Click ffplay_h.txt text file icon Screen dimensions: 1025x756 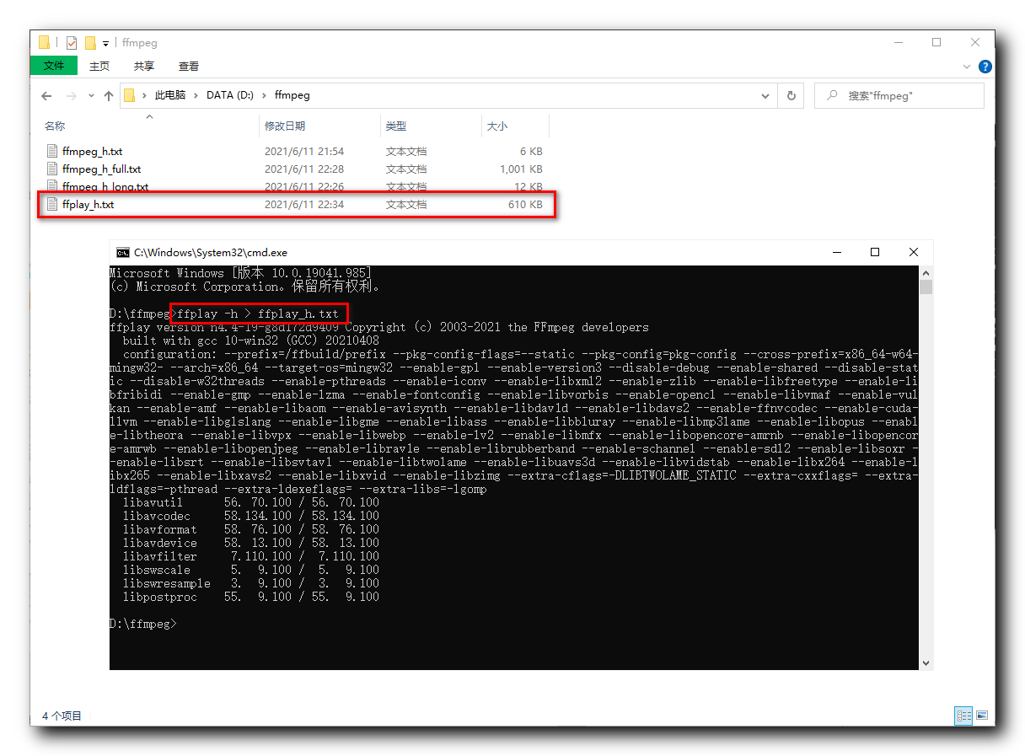51,205
